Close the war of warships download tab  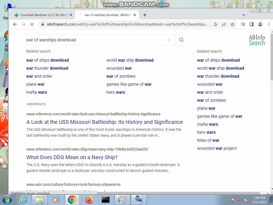pos(135,15)
